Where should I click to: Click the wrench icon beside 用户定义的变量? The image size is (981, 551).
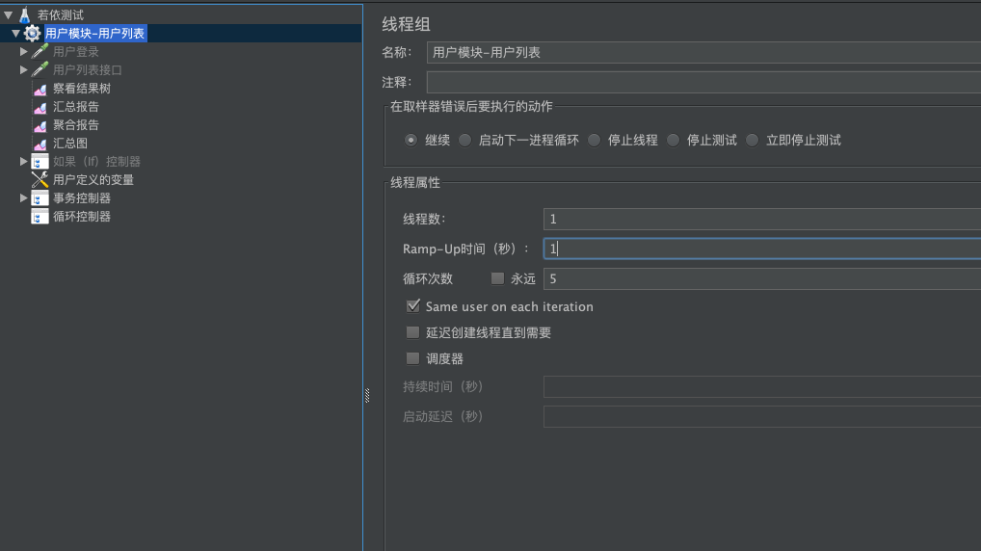point(40,179)
